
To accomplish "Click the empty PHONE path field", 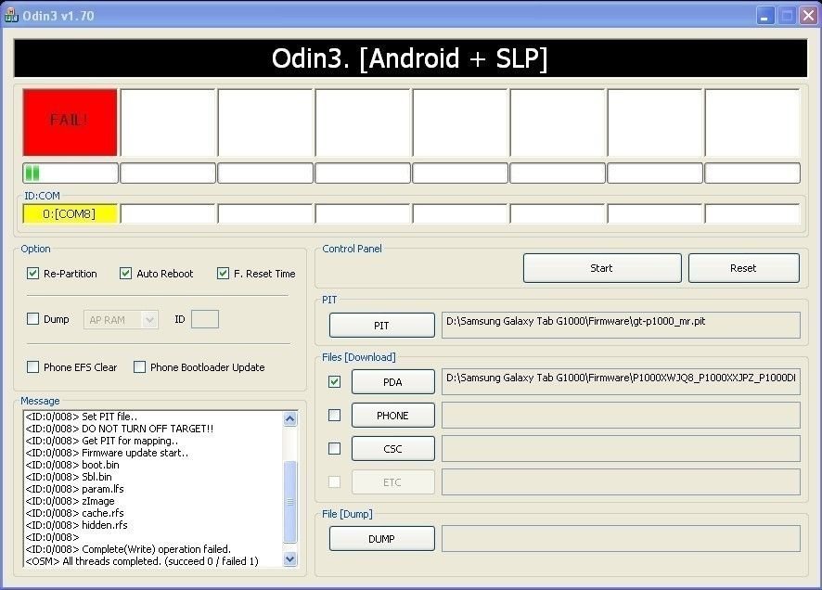I will point(621,415).
